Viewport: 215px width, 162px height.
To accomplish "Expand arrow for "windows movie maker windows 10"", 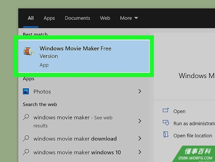I will (140, 152).
